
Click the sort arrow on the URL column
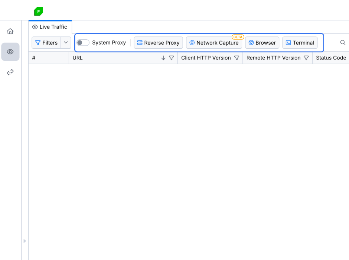pyautogui.click(x=163, y=58)
